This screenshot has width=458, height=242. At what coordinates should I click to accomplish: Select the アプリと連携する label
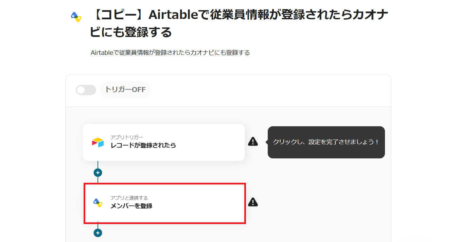coord(129,198)
